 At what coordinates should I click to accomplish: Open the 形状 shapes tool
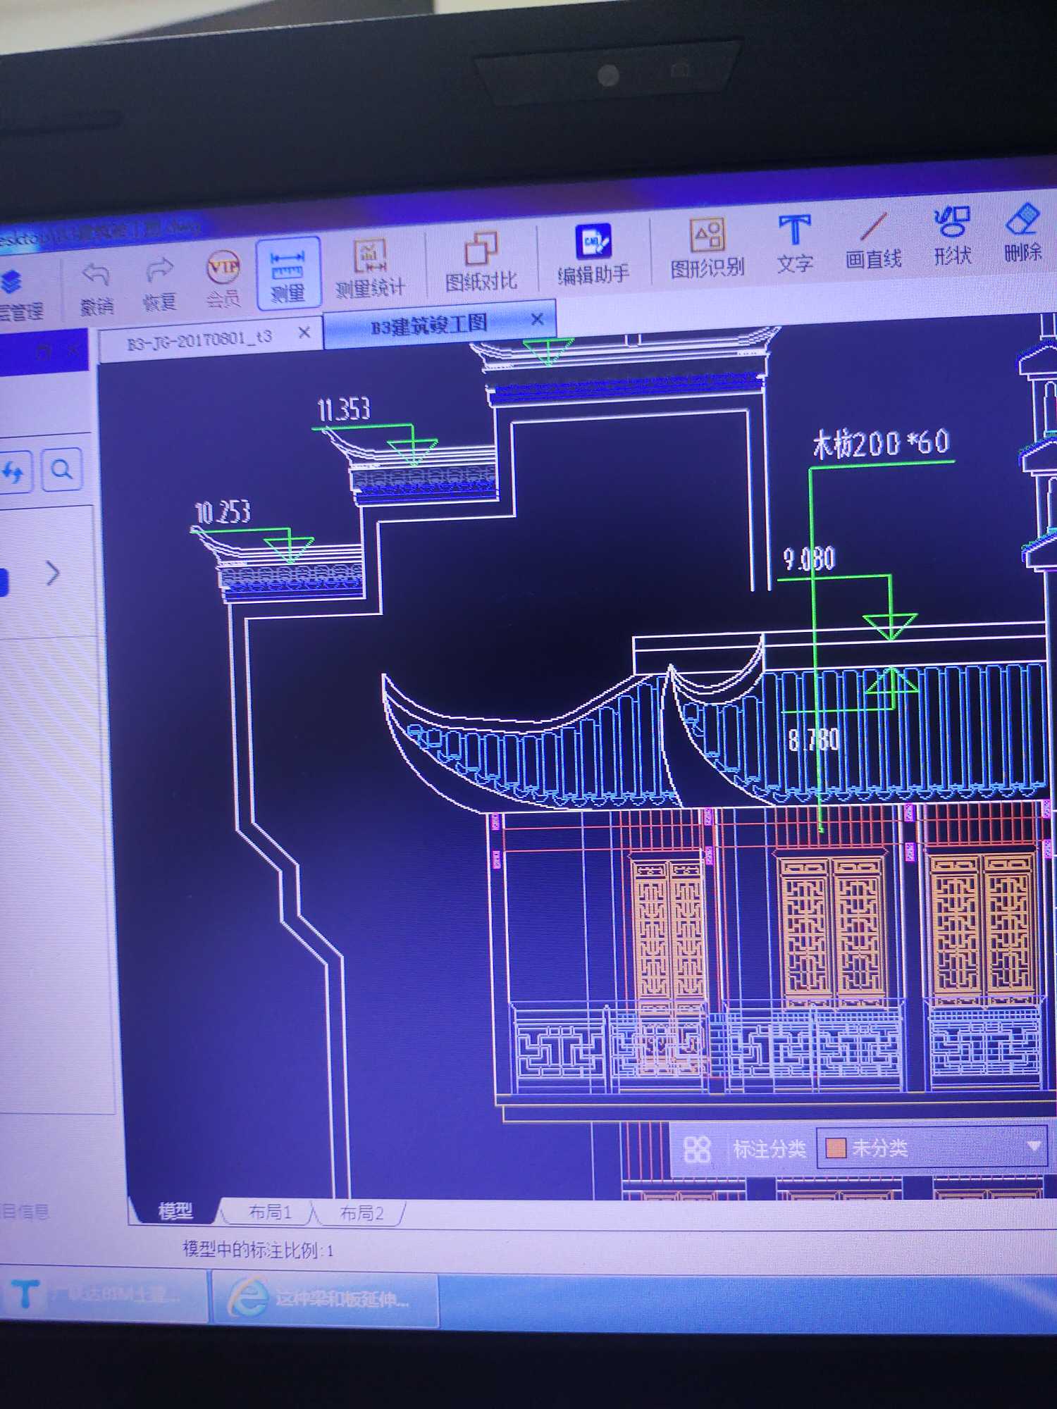point(952,236)
